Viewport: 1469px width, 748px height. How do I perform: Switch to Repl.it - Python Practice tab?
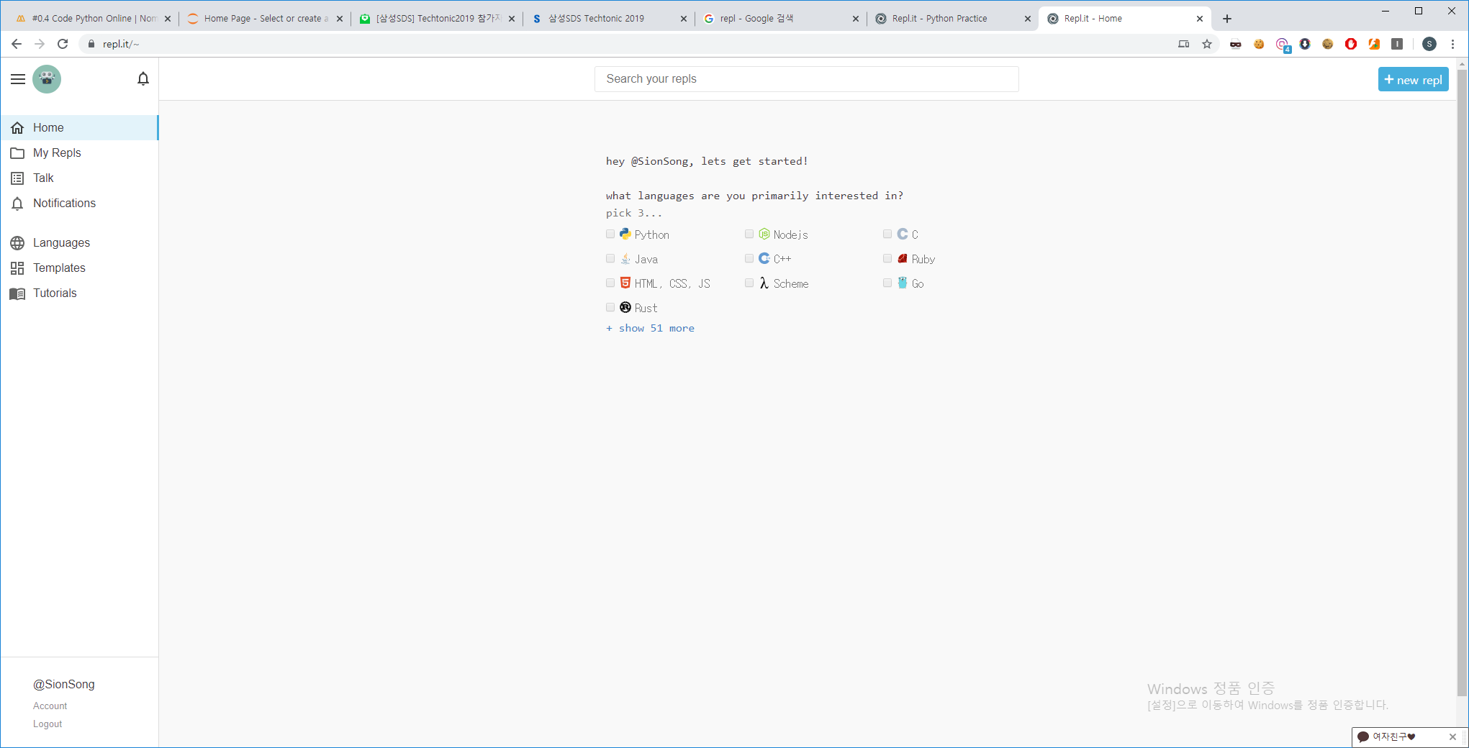[x=952, y=19]
